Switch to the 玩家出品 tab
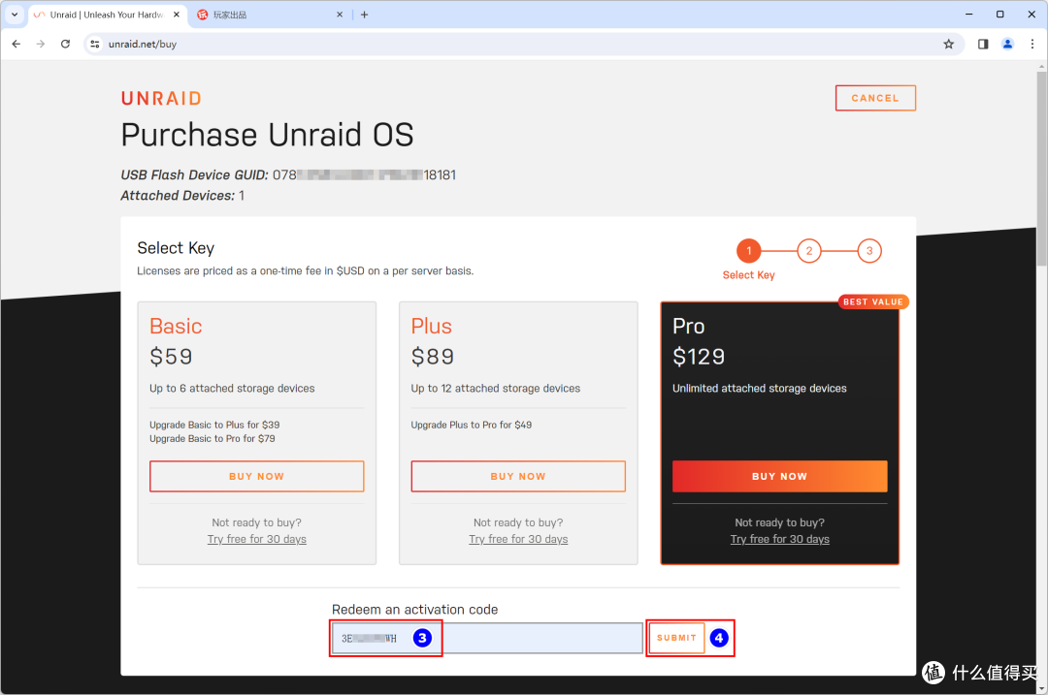 click(262, 15)
